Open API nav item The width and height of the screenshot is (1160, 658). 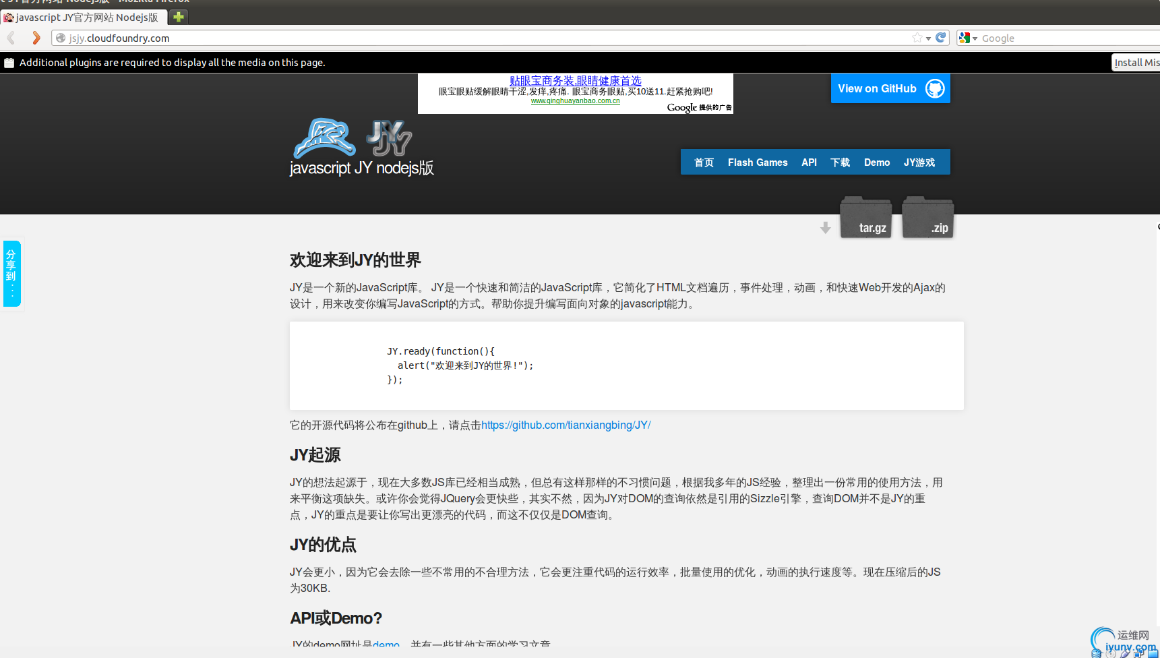[809, 162]
